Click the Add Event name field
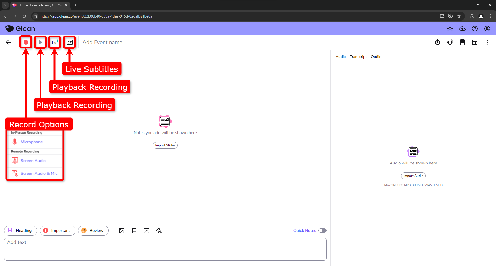This screenshot has width=496, height=266. pos(102,42)
